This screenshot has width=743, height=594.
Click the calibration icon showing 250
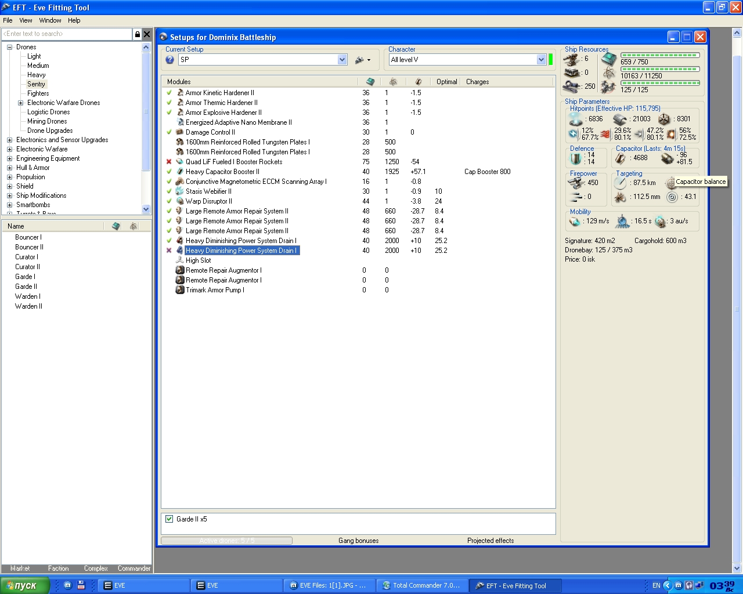pyautogui.click(x=572, y=87)
